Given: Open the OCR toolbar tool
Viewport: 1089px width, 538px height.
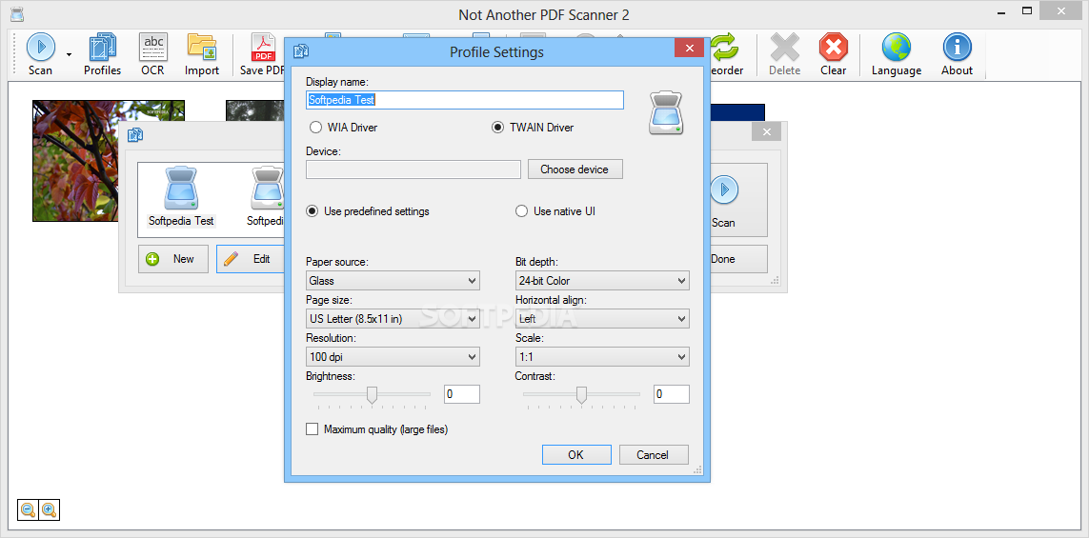Looking at the screenshot, I should (x=152, y=54).
